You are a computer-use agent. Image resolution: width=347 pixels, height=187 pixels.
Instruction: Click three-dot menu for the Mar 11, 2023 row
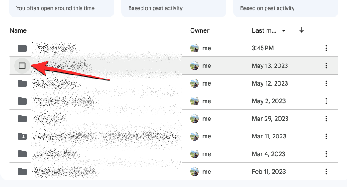coord(326,136)
